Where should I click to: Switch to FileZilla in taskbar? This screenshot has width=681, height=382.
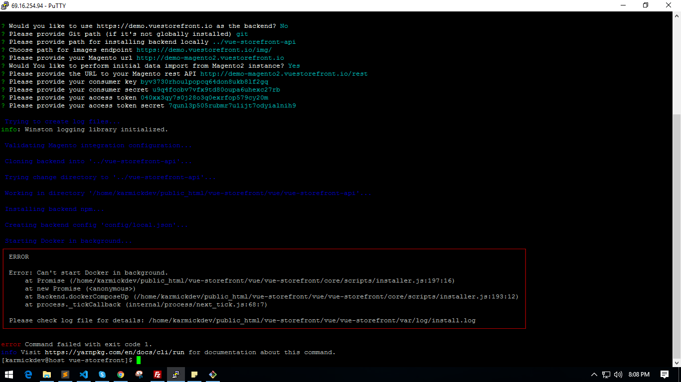(x=158, y=374)
